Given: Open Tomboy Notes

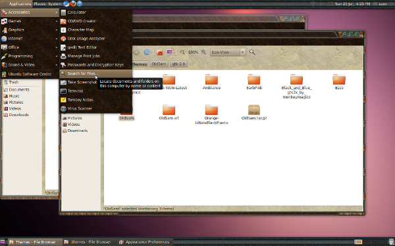Looking at the screenshot, I should pyautogui.click(x=95, y=100).
